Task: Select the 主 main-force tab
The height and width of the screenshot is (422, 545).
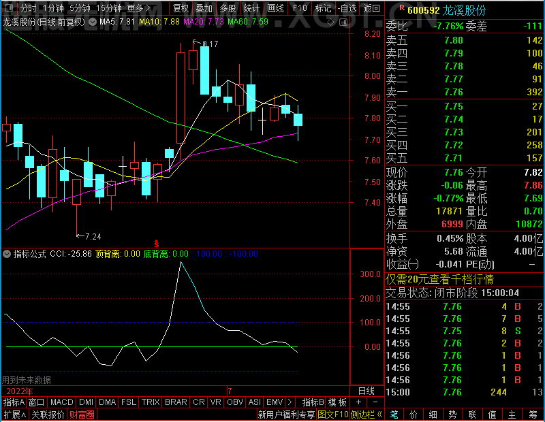Action: pos(512,415)
